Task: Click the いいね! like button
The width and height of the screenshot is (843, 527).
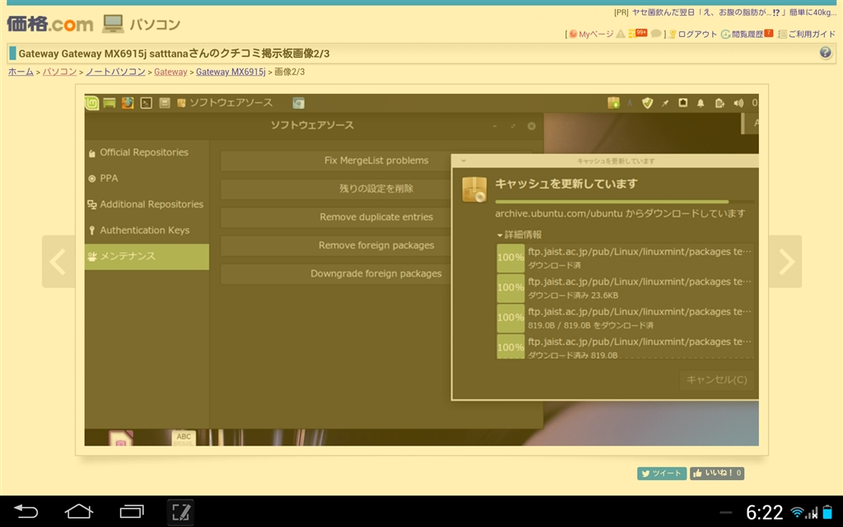Action: pos(717,473)
